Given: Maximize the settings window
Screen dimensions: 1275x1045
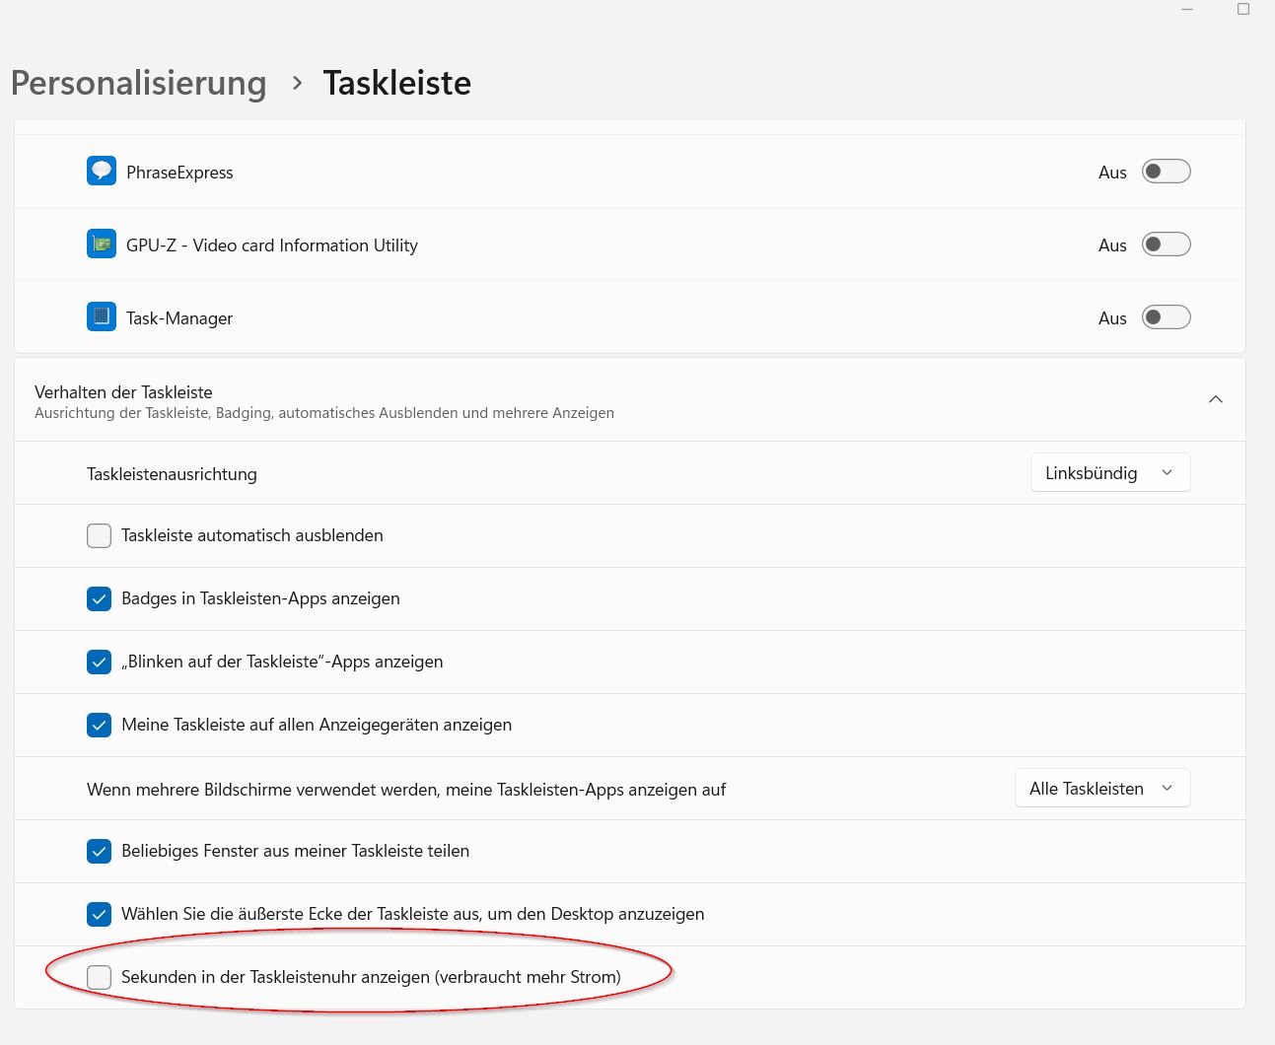Looking at the screenshot, I should coord(1243,9).
